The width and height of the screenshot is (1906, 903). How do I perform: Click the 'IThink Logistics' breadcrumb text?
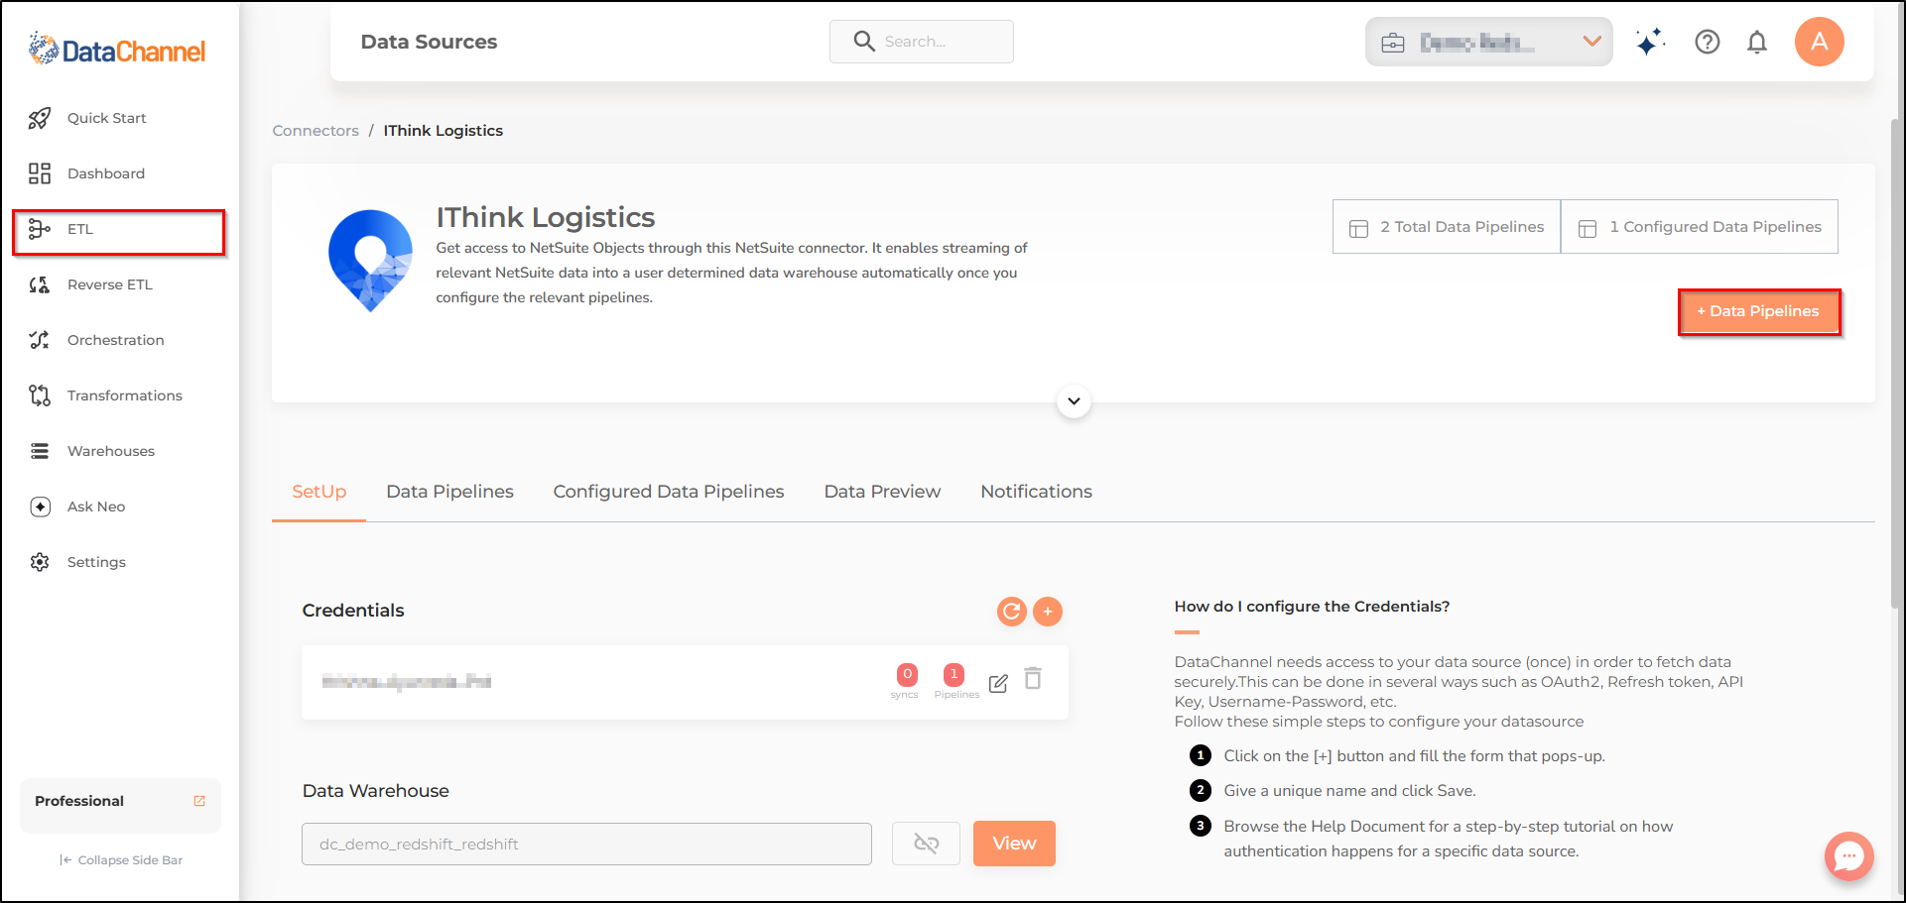tap(444, 131)
